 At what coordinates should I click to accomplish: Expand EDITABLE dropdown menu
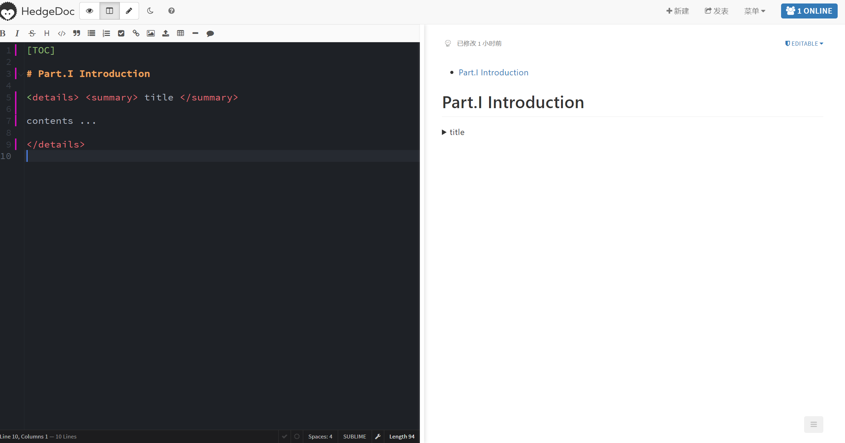(x=805, y=44)
